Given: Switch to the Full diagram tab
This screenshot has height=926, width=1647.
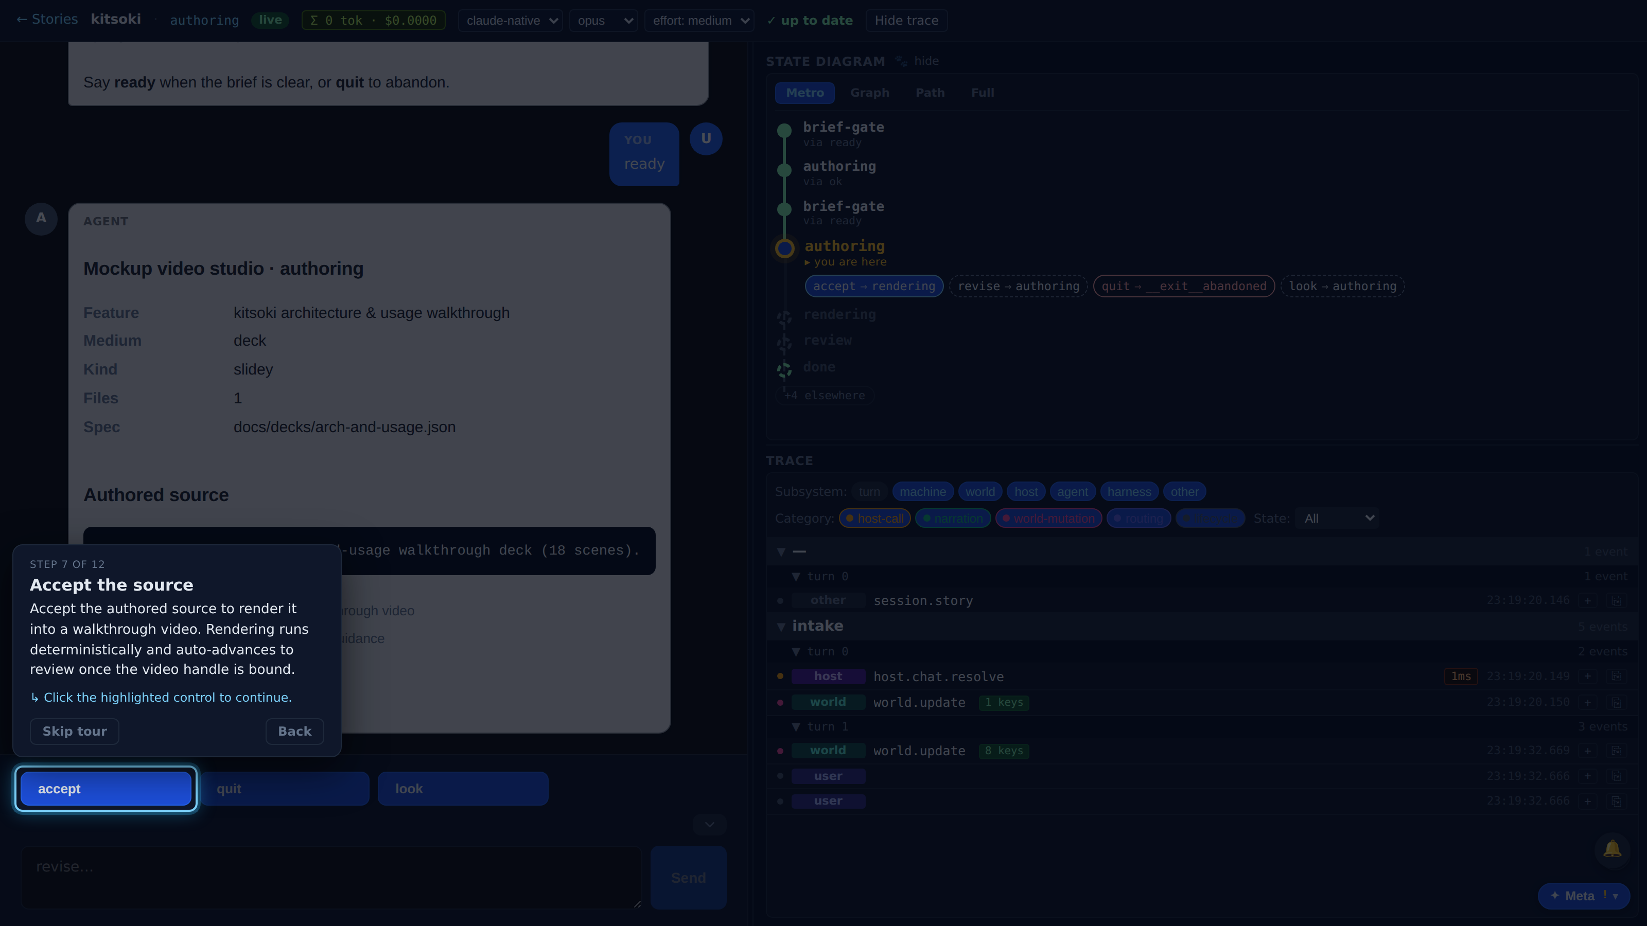Looking at the screenshot, I should 982,93.
